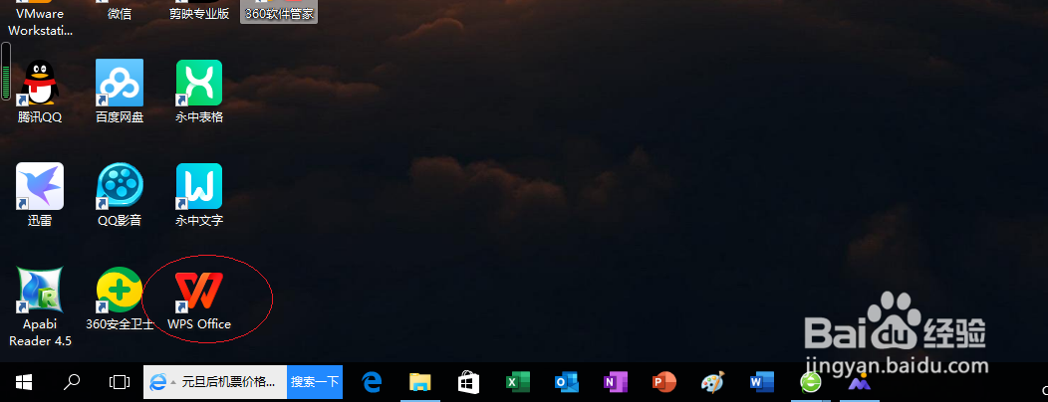
Task: Open Paint palette icon on taskbar
Action: coord(712,382)
